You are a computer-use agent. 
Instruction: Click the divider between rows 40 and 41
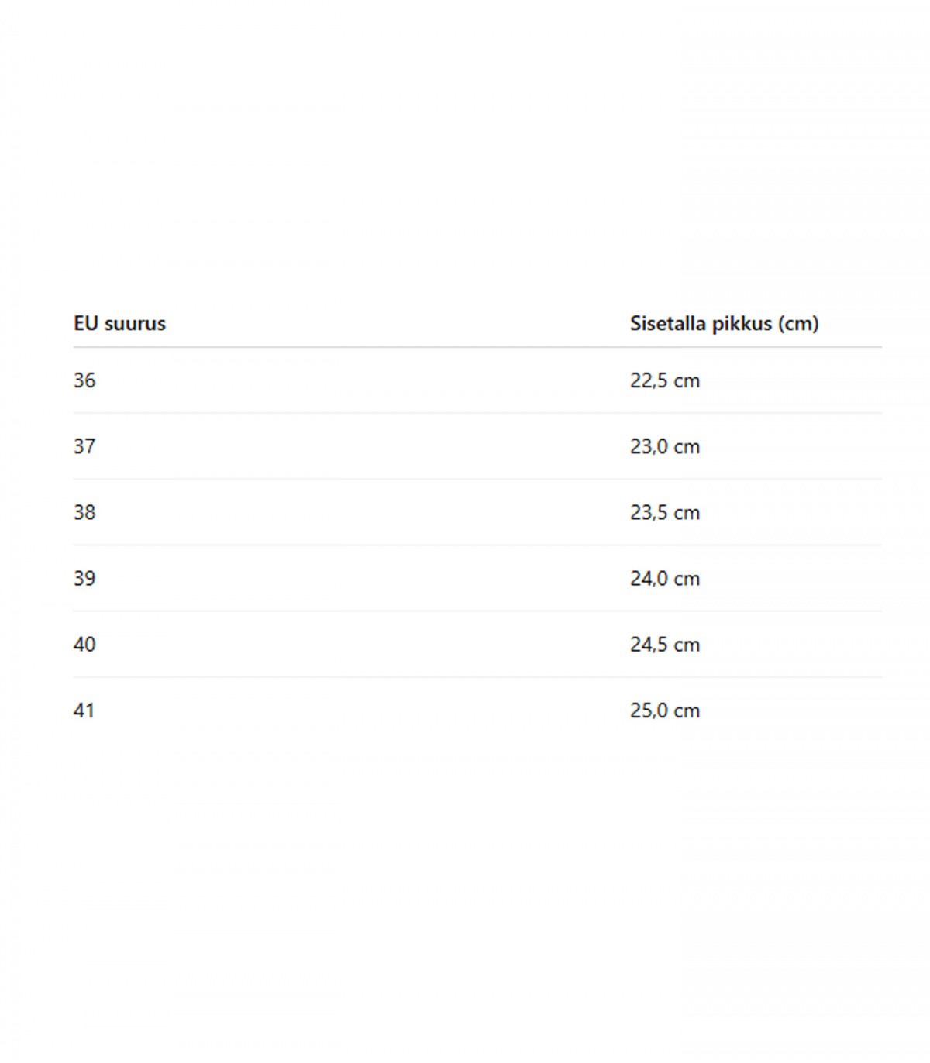coord(477,677)
